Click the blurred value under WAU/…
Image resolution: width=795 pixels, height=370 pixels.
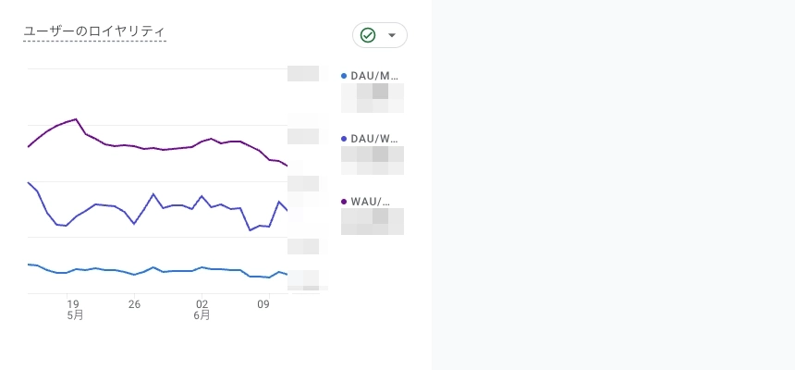(x=373, y=221)
